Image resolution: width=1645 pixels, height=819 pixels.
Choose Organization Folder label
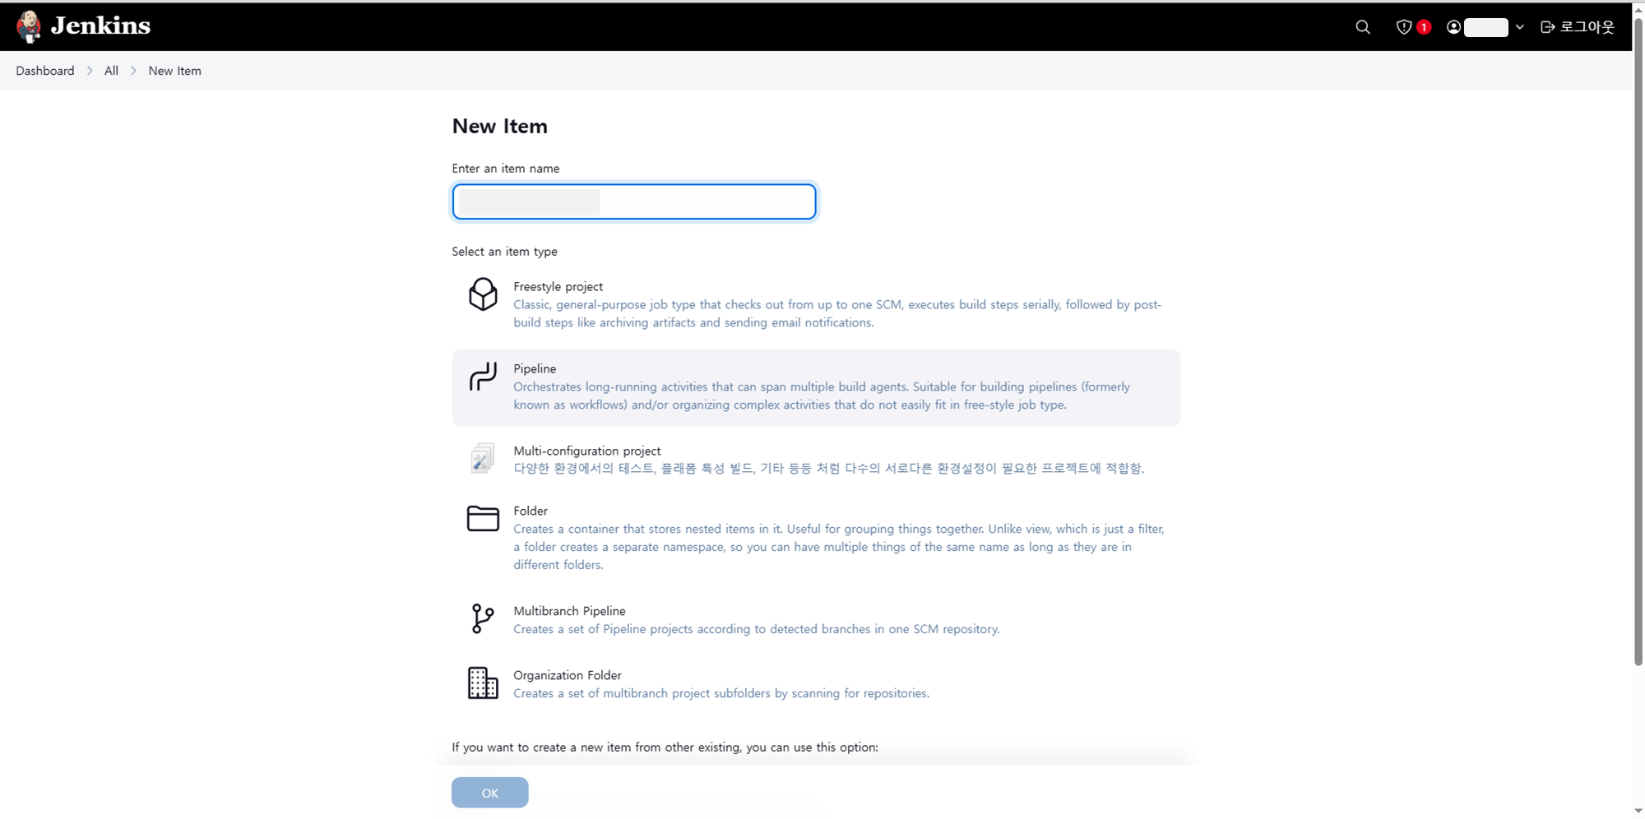(568, 675)
